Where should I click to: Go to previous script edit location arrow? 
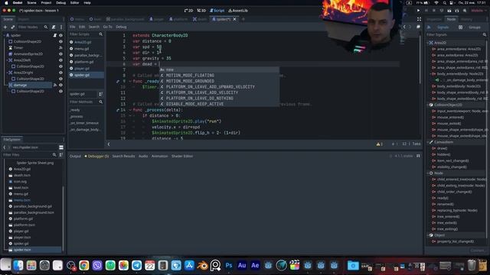(x=404, y=27)
